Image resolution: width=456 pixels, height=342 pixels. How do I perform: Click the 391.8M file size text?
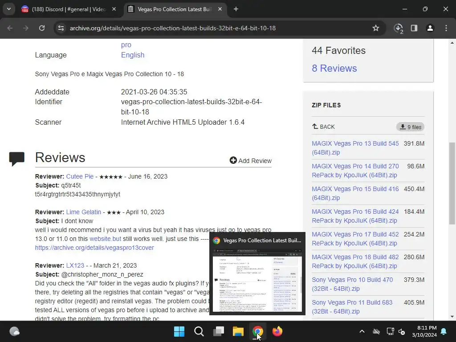(x=414, y=143)
